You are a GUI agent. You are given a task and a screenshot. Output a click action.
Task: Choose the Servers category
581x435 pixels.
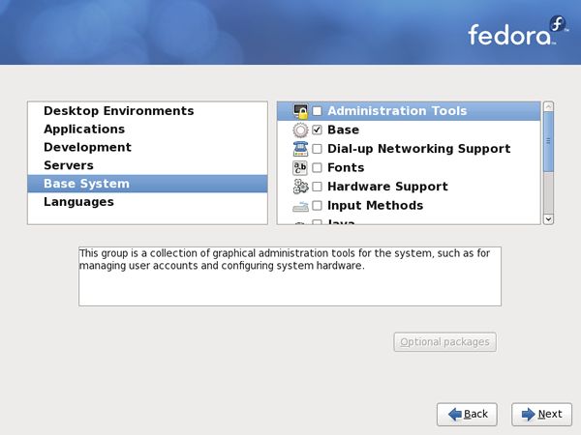tap(147, 165)
